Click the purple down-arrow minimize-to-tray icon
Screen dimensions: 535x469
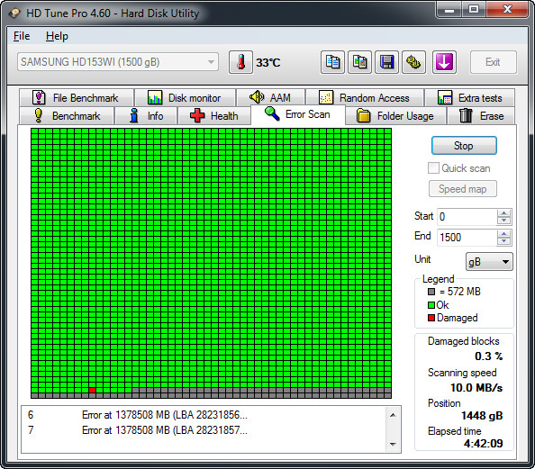coord(444,62)
